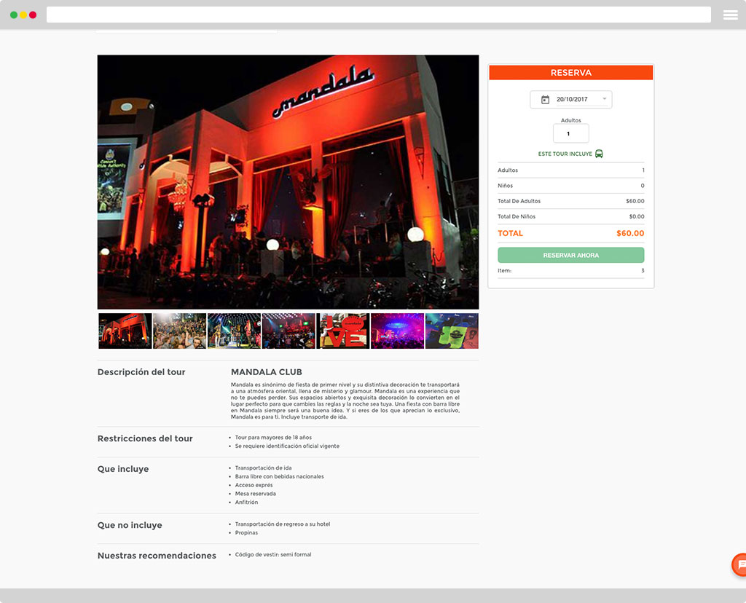Click the MANDALA CLUB title
Image resolution: width=746 pixels, height=603 pixels.
click(267, 372)
